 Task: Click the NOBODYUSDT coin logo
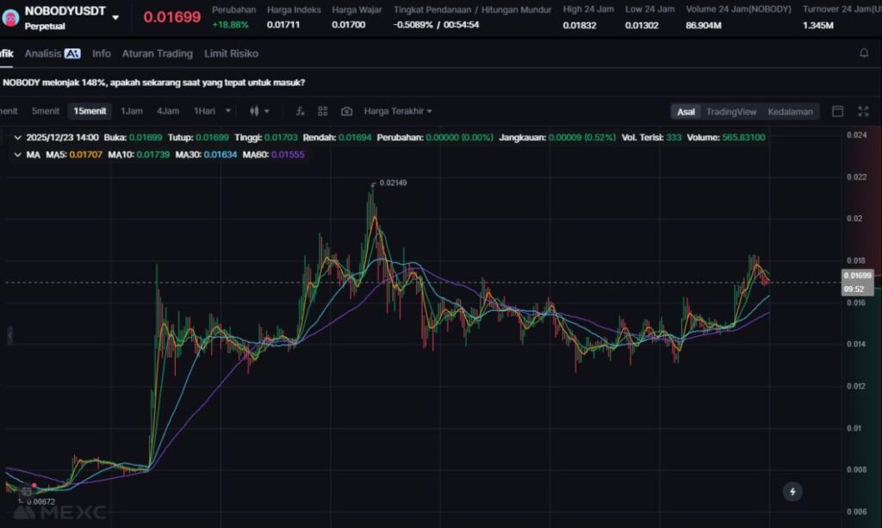click(11, 16)
